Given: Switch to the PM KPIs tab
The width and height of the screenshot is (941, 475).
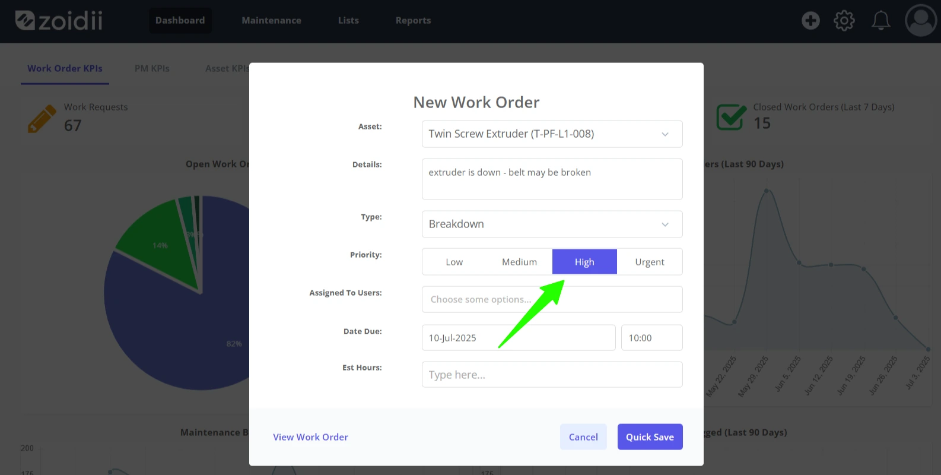Looking at the screenshot, I should tap(152, 68).
